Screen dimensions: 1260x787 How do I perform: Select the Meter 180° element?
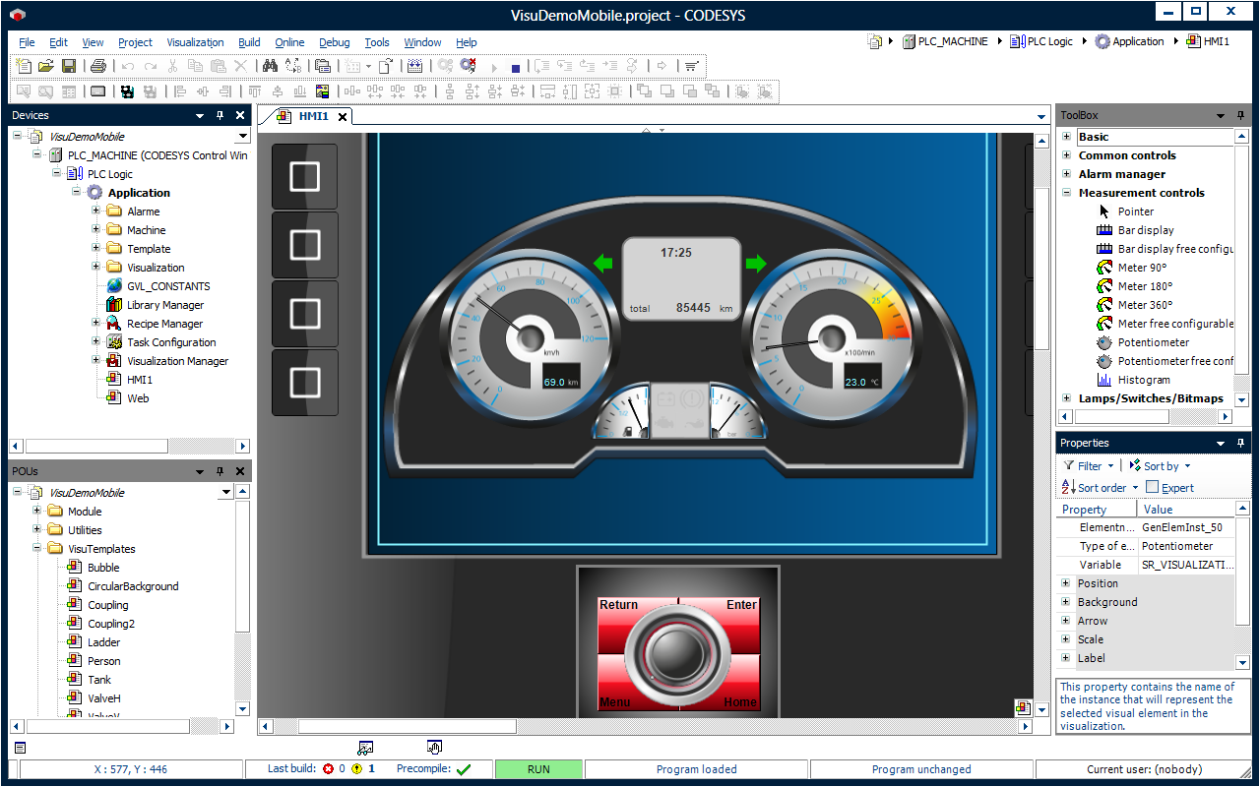(1145, 286)
